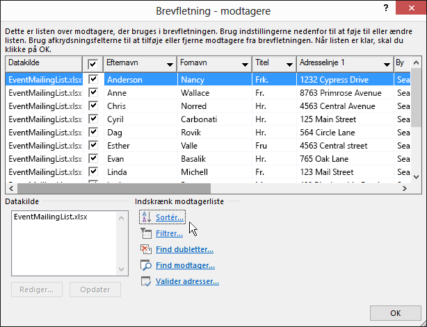Screen dimensions: 427x327
Task: Click the horizontal scrollbar thumb
Action: [114, 188]
